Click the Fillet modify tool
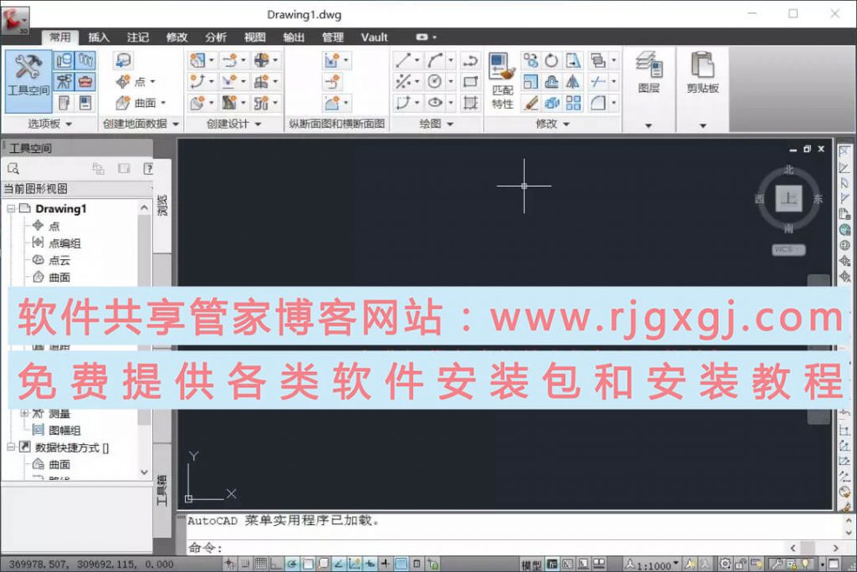857x572 pixels. [598, 103]
